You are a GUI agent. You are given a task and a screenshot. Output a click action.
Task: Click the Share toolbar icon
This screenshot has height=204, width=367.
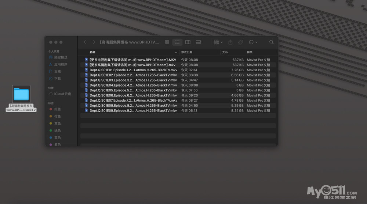(x=230, y=42)
